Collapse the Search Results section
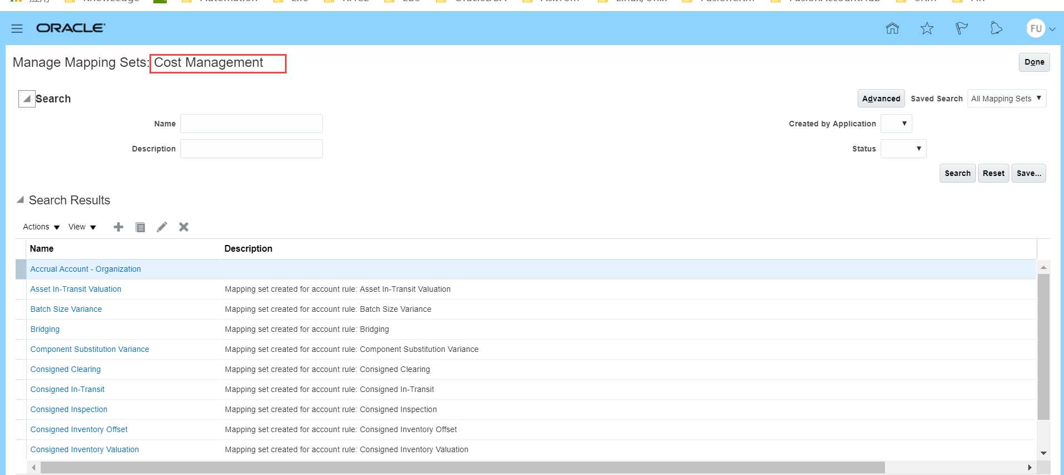Screen dimensions: 1064x475 click(x=20, y=199)
